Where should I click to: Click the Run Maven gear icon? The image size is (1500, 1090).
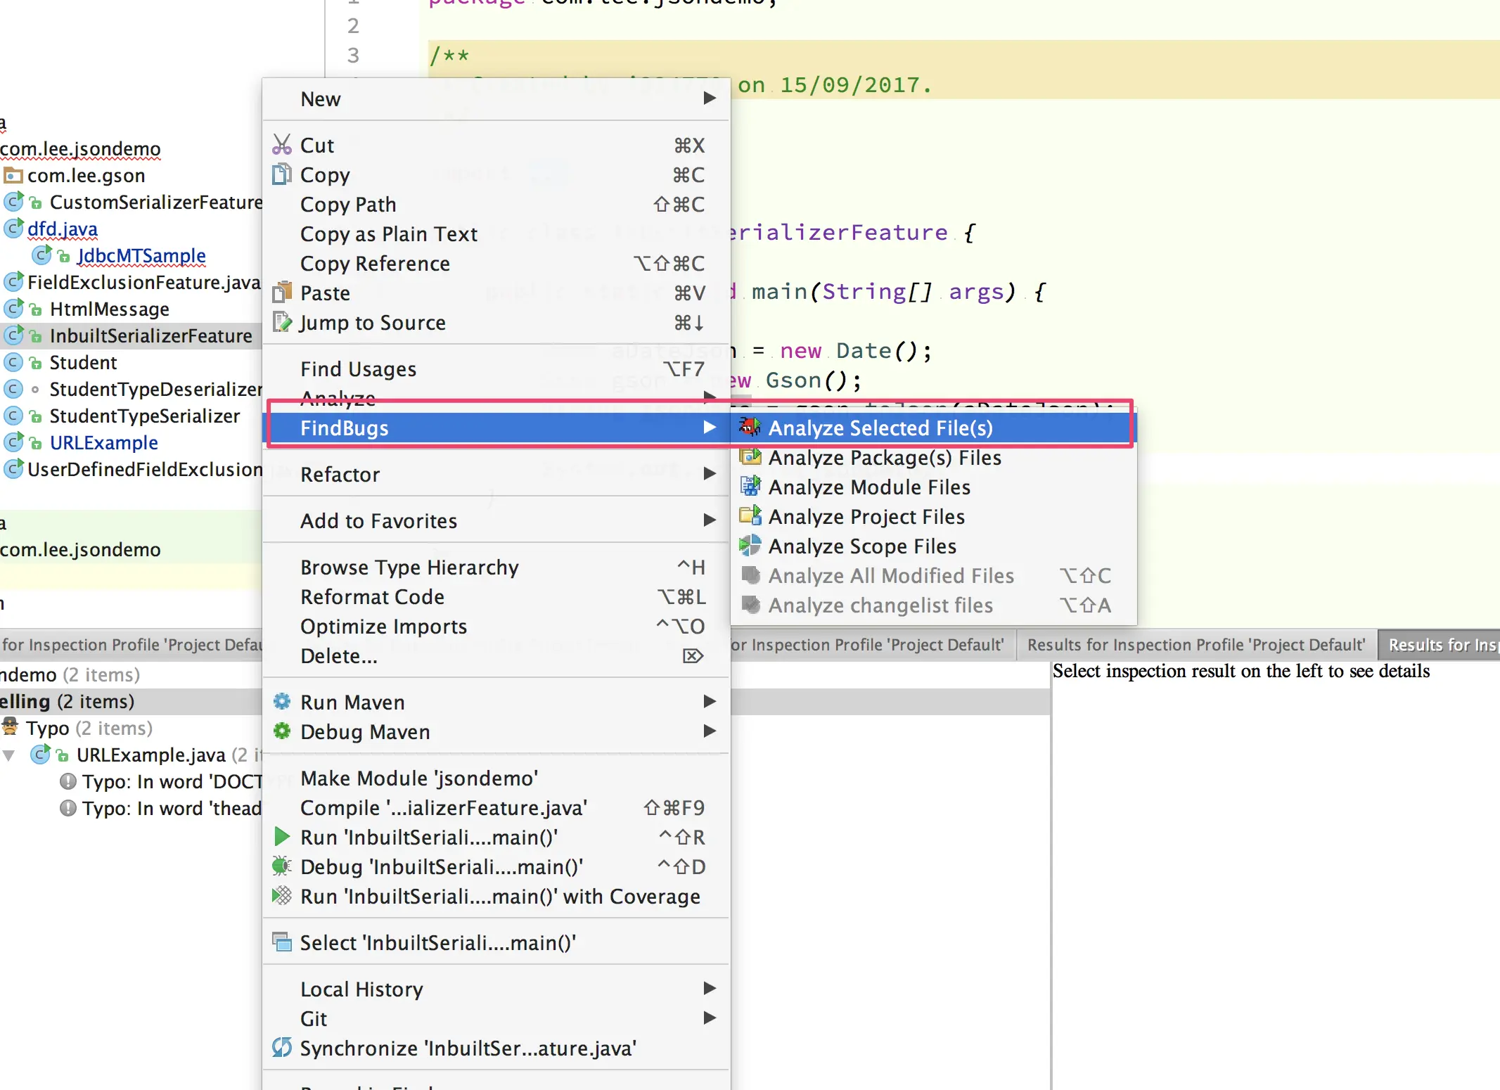click(282, 702)
